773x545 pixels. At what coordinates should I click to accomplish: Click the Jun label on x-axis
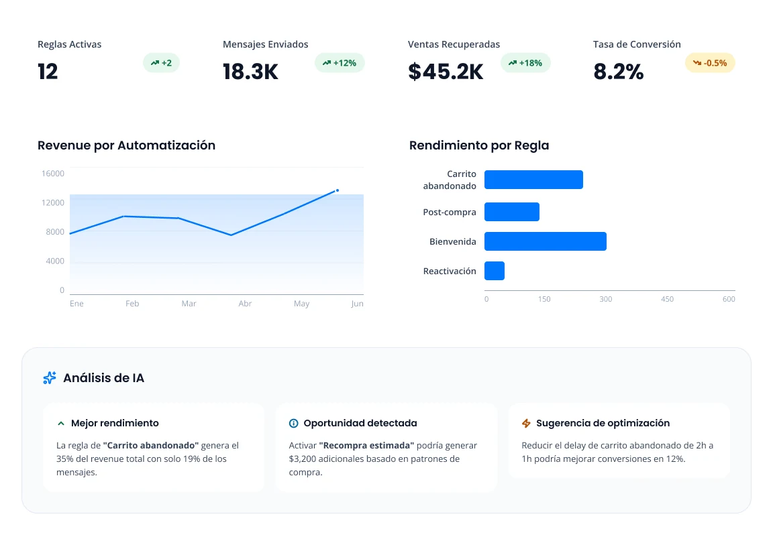358,304
